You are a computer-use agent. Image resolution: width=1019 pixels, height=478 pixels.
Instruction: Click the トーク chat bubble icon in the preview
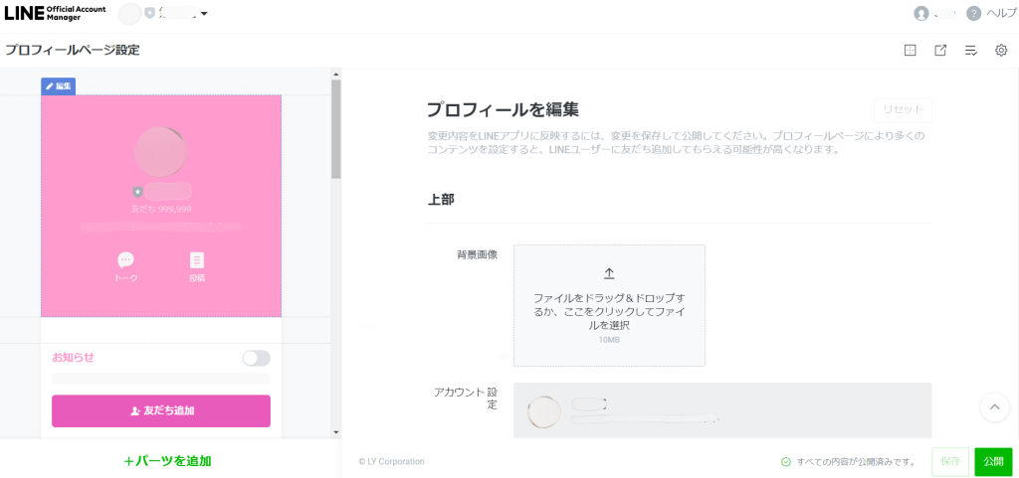pyautogui.click(x=126, y=260)
